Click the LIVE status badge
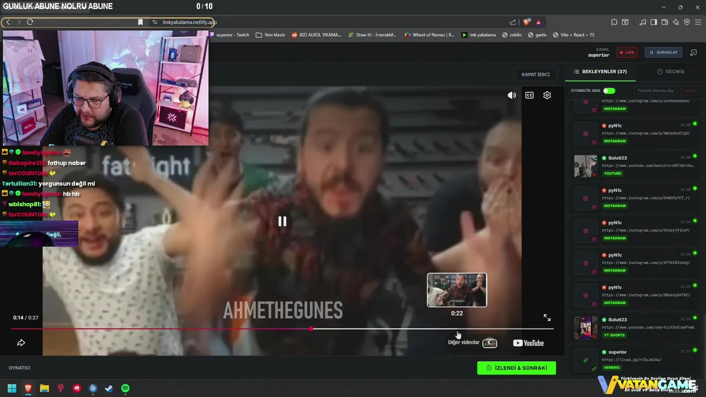Screen dimensions: 706x397 [627, 52]
